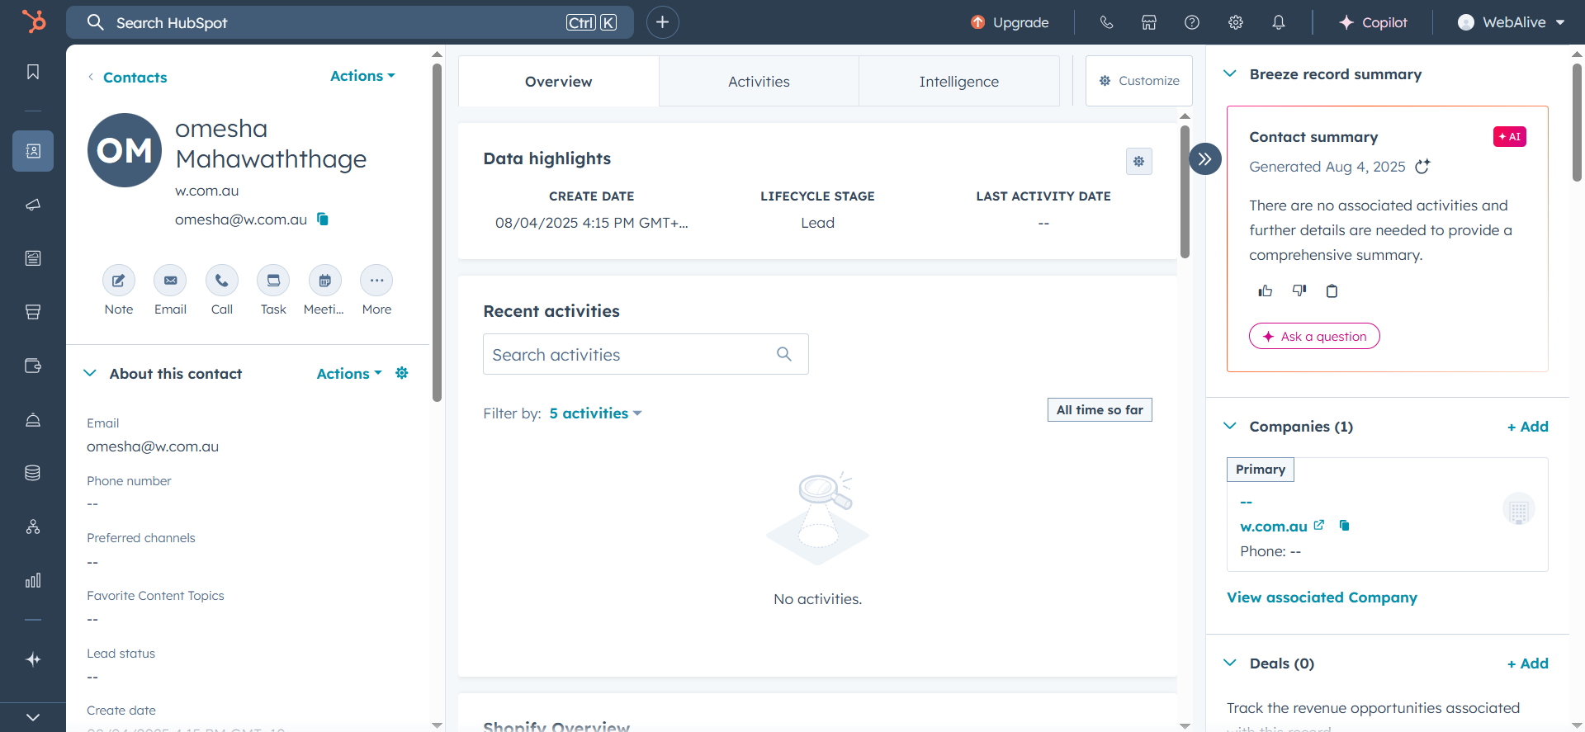Image resolution: width=1585 pixels, height=732 pixels.
Task: Collapse the Deals (0) section
Action: click(x=1230, y=663)
